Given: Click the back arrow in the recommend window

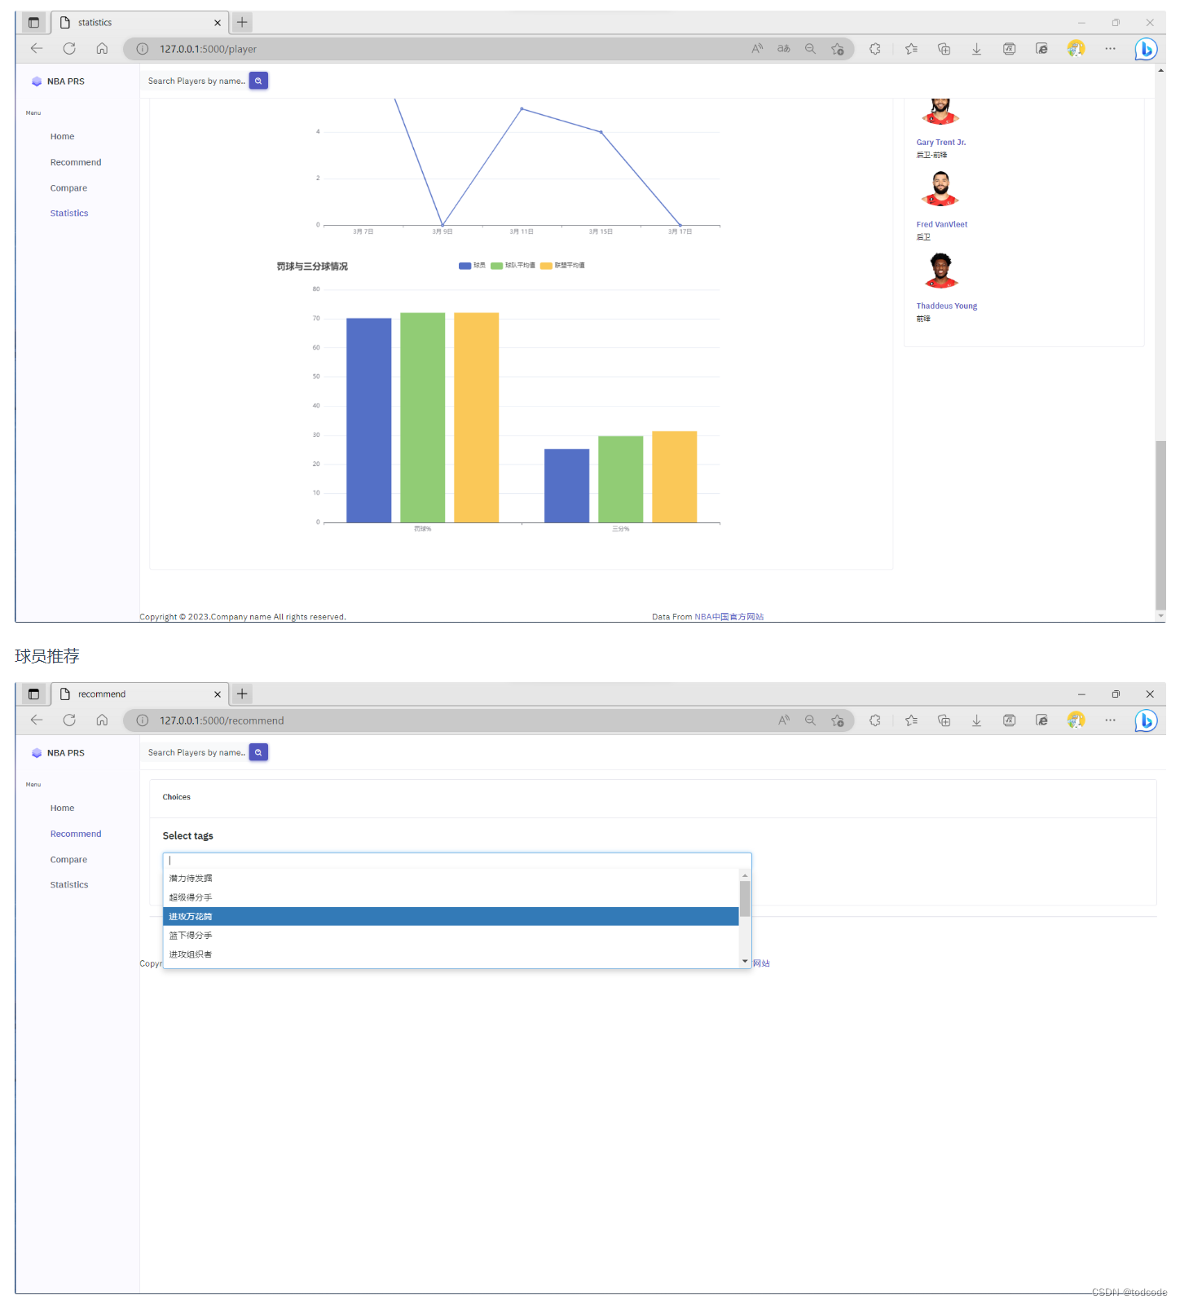Looking at the screenshot, I should point(36,720).
